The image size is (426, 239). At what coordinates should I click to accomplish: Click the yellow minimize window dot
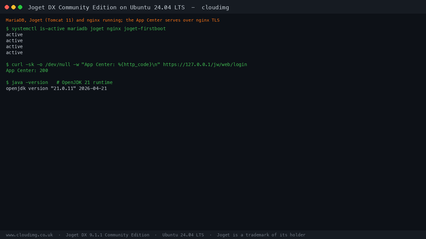pyautogui.click(x=13, y=7)
